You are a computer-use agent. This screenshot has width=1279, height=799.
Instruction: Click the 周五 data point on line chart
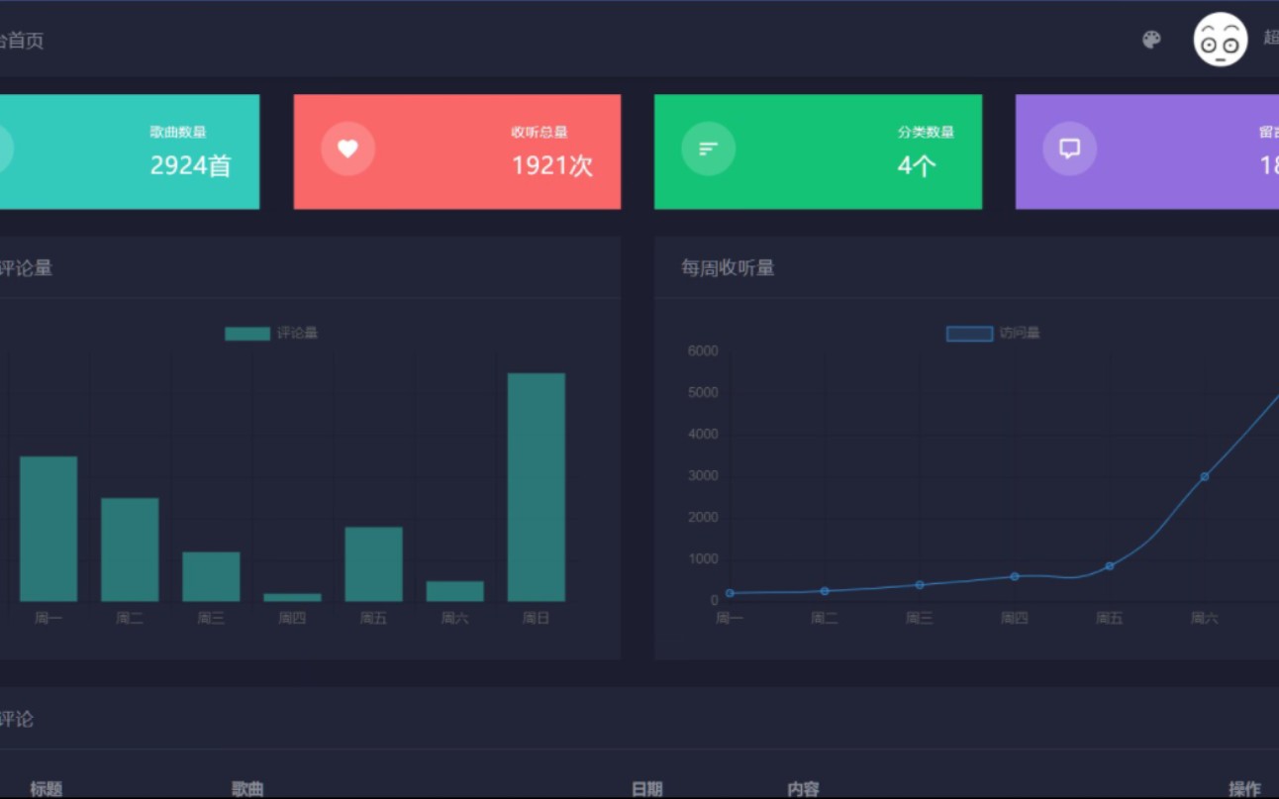pyautogui.click(x=1110, y=566)
